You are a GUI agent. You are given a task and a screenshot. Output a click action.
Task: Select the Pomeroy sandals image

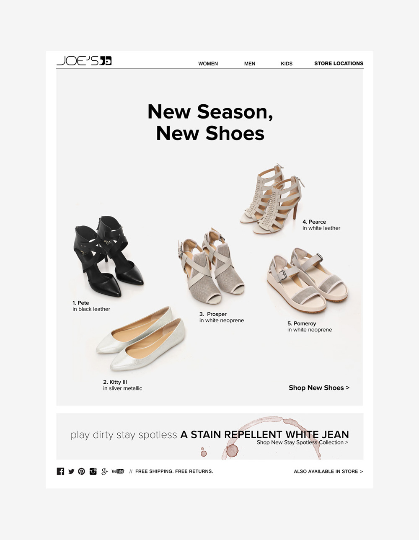tap(308, 280)
